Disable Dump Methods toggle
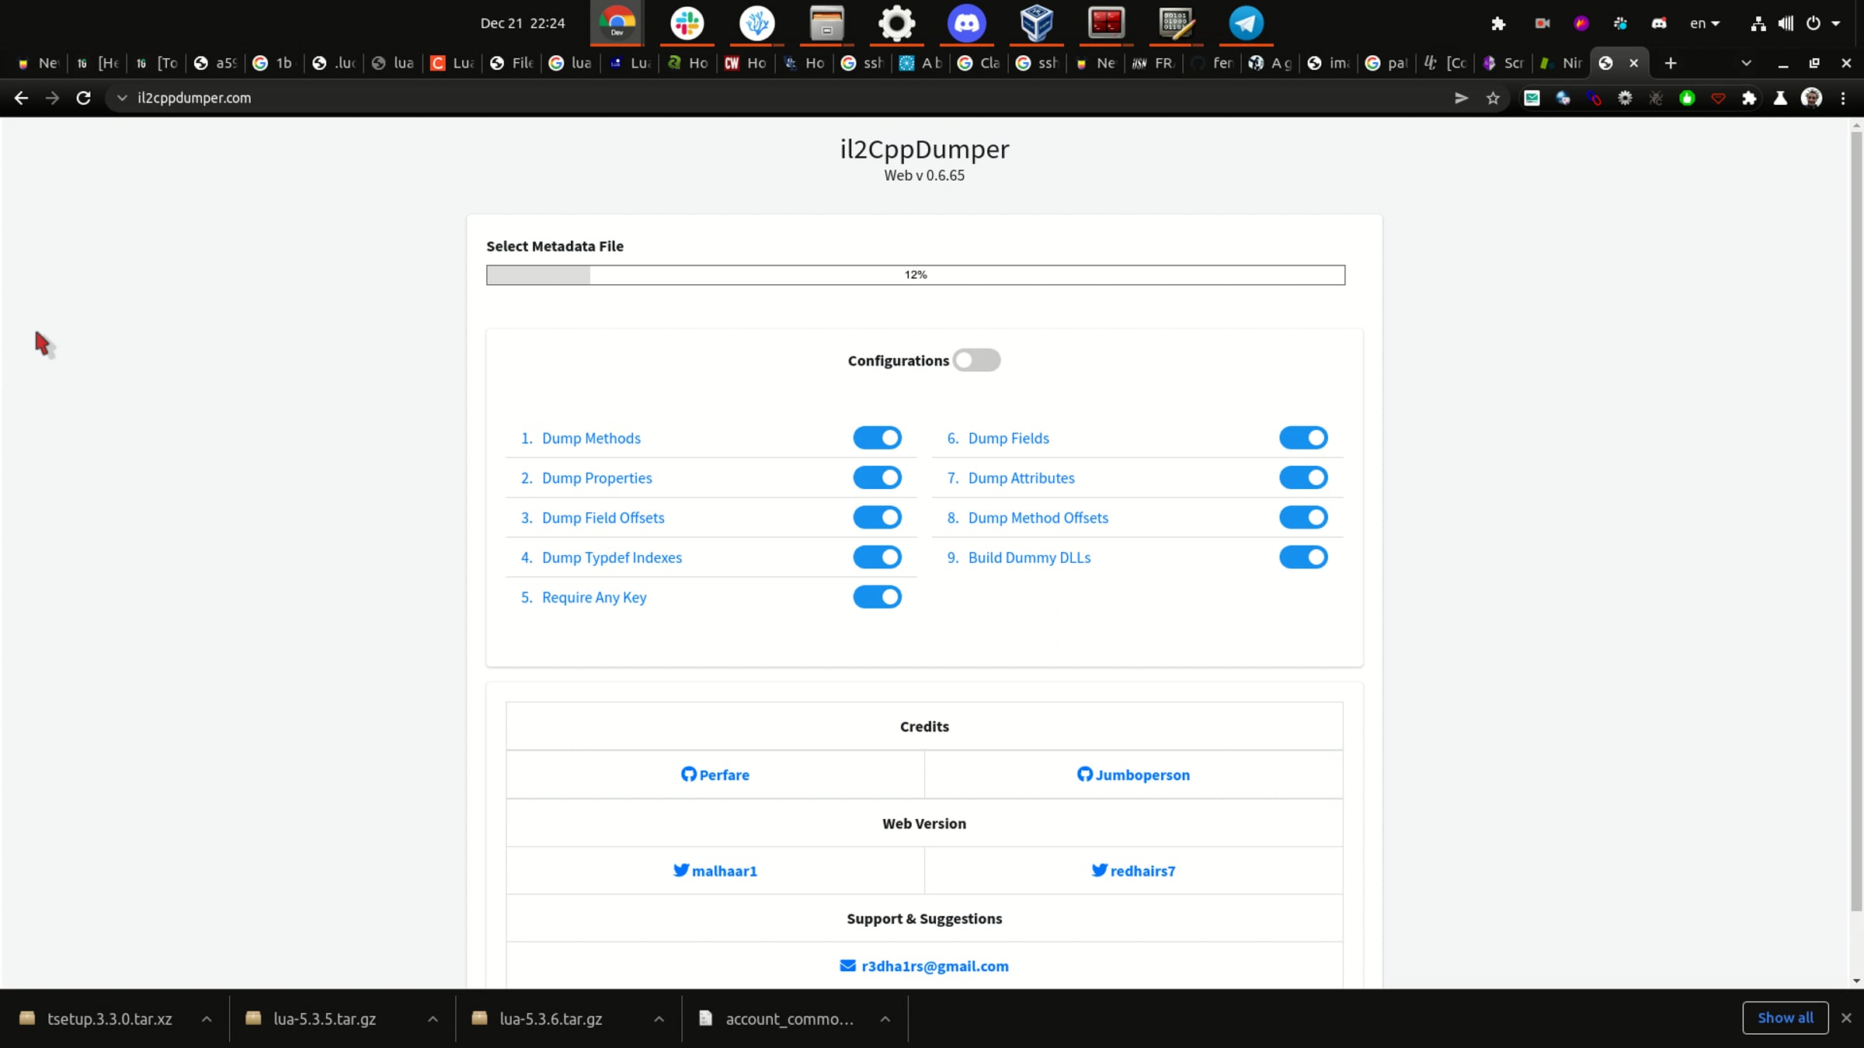 (x=878, y=438)
